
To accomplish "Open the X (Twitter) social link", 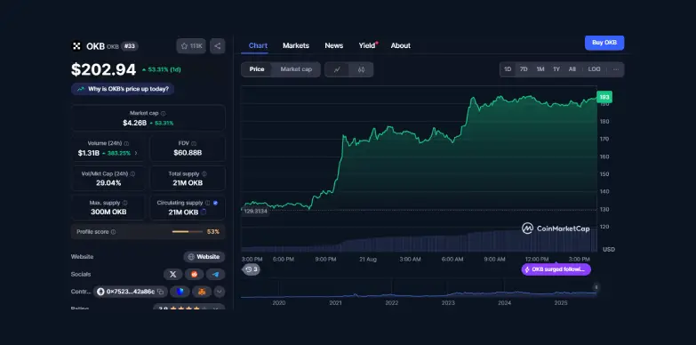I will pyautogui.click(x=173, y=275).
